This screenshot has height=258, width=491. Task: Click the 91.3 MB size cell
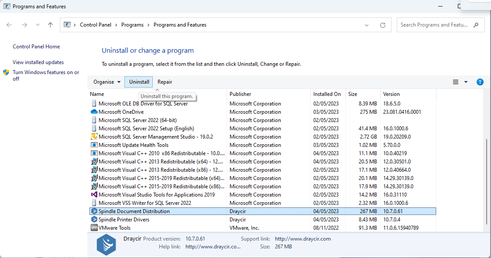coord(367,228)
